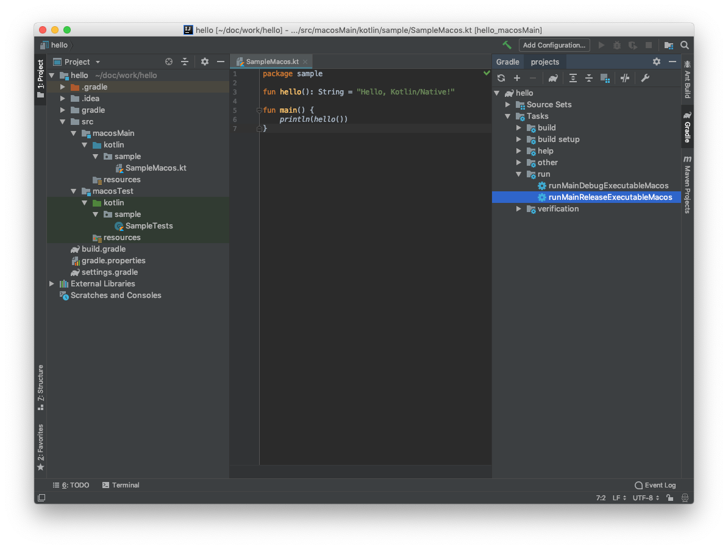Toggle the Maven Projects side panel
The height and width of the screenshot is (549, 728).
pyautogui.click(x=688, y=185)
